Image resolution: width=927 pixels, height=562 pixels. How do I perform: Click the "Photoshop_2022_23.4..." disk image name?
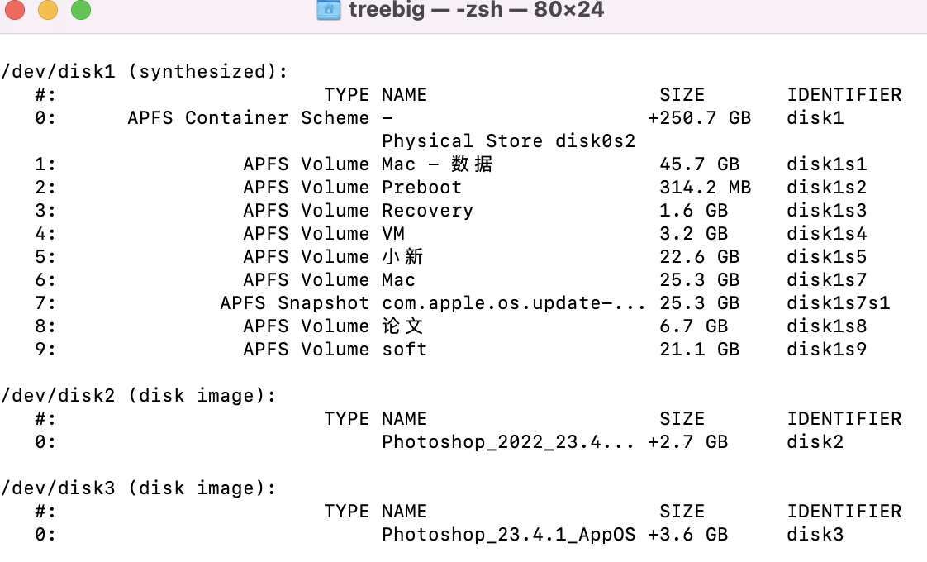click(507, 442)
